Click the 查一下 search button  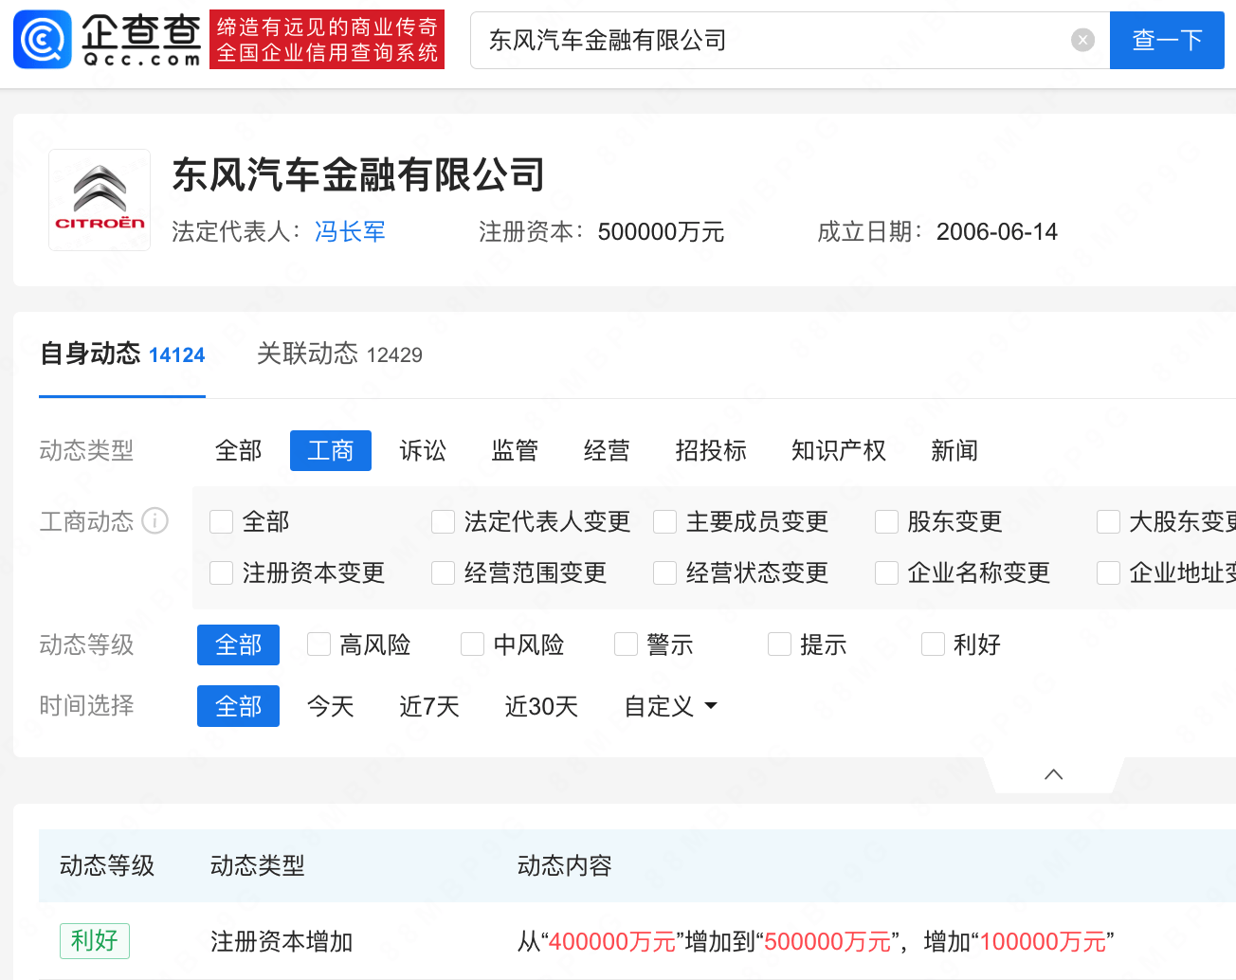(x=1167, y=40)
